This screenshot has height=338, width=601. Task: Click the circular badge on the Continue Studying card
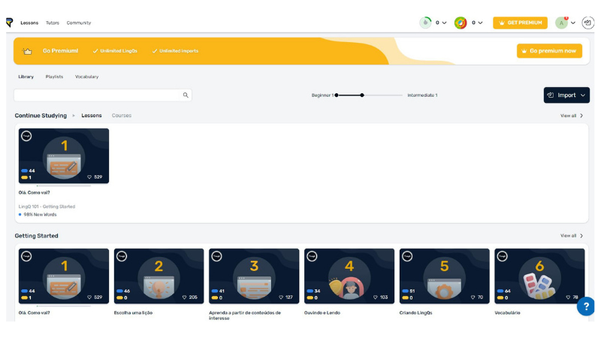[x=26, y=136]
